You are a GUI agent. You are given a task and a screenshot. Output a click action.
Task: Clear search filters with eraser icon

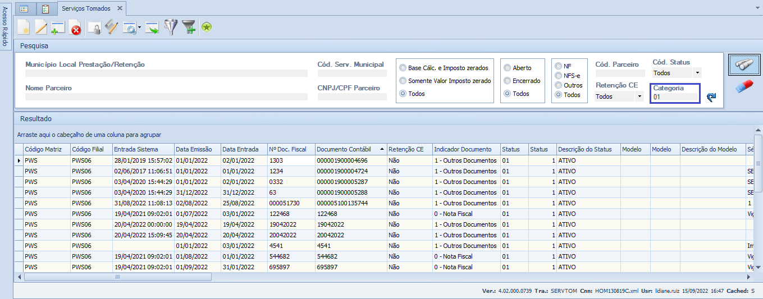coord(744,87)
